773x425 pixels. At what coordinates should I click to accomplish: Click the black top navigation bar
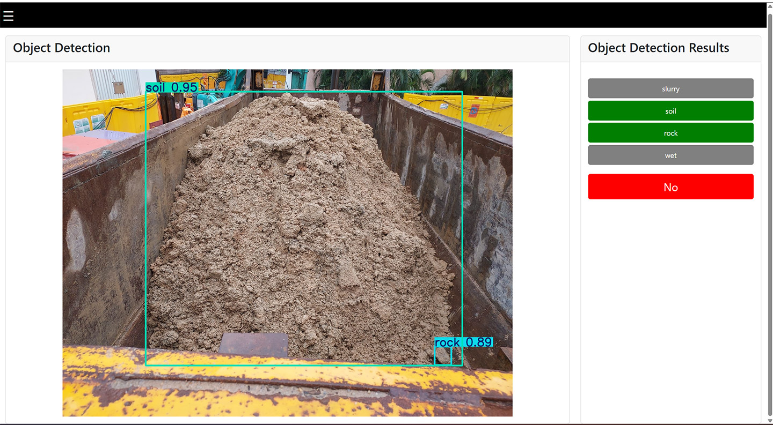(376, 16)
